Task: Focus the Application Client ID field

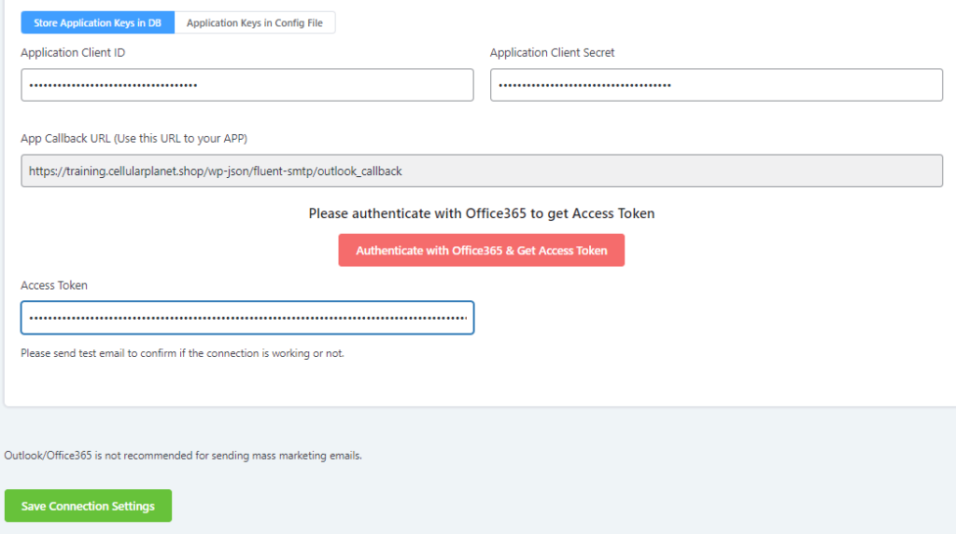Action: coord(246,85)
